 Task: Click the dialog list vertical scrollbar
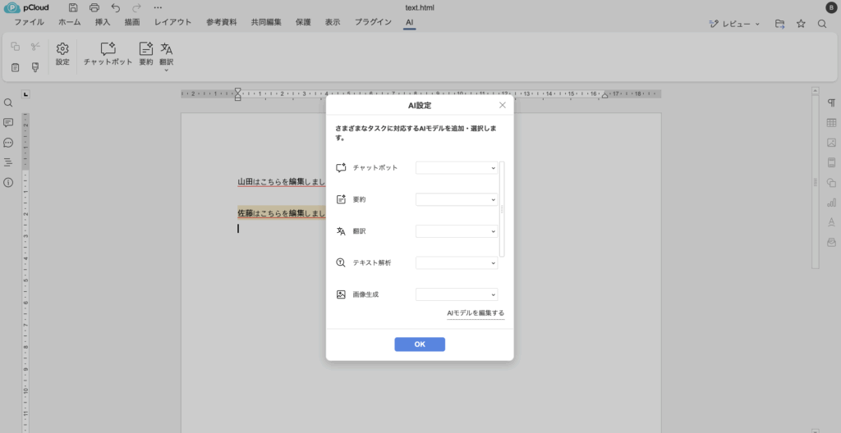pyautogui.click(x=502, y=209)
